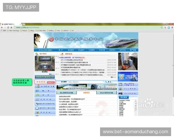Open the Chrome three-line menu icon

click(172, 28)
